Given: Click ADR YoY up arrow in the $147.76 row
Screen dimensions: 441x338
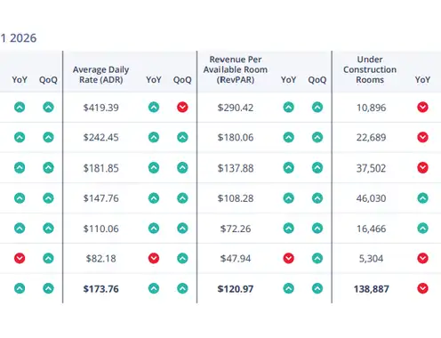Looking at the screenshot, I should click(154, 198).
